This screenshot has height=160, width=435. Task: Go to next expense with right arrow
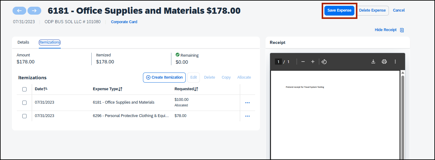tap(34, 11)
